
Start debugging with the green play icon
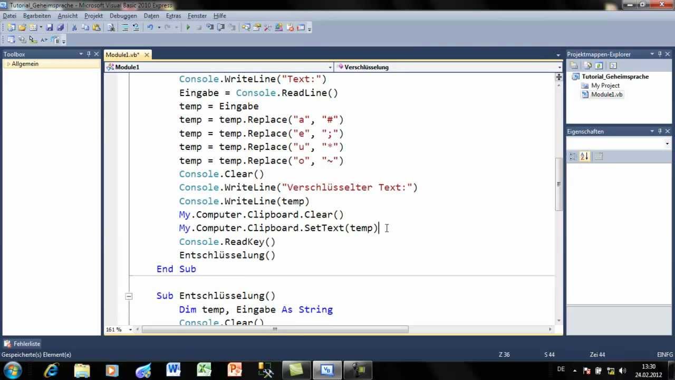coord(188,27)
